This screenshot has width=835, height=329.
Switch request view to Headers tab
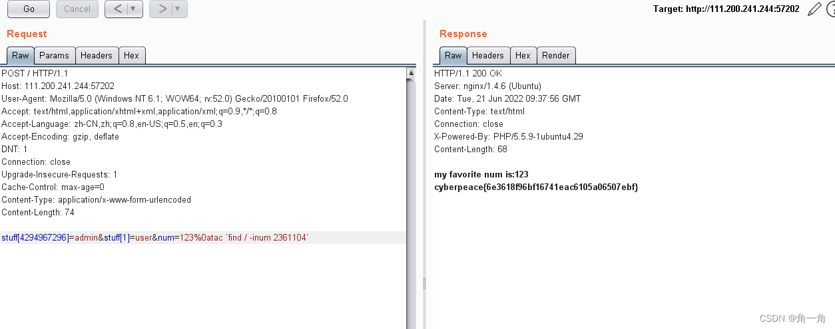pos(97,55)
